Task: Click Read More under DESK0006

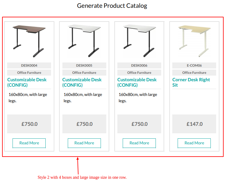Action: 139,143
